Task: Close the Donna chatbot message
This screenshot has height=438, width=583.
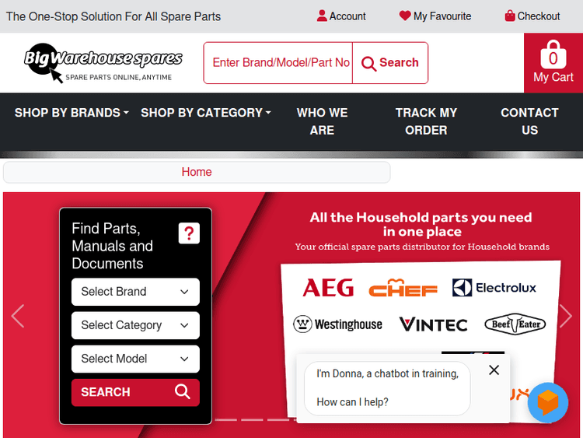Action: [494, 370]
